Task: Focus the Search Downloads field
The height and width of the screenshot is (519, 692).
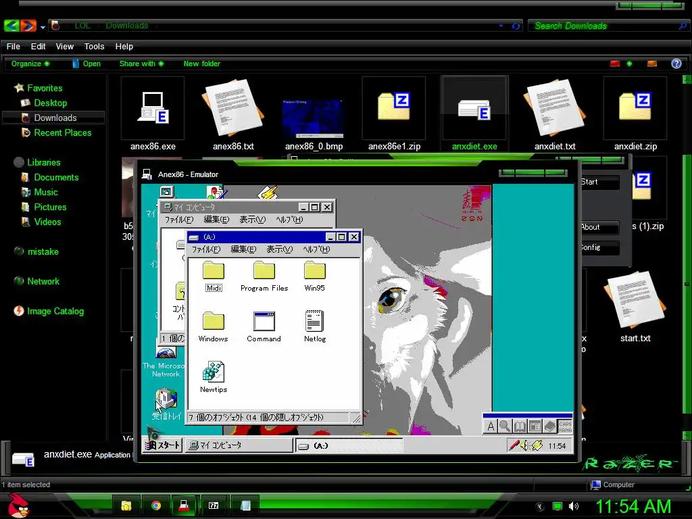Action: click(x=608, y=26)
